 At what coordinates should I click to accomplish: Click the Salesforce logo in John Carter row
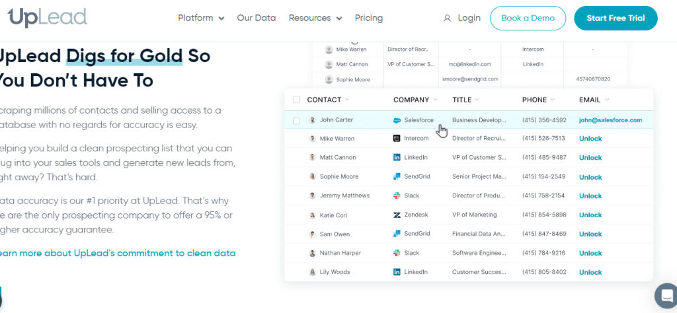click(397, 120)
